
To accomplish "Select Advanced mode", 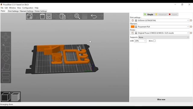I will click(161, 15).
